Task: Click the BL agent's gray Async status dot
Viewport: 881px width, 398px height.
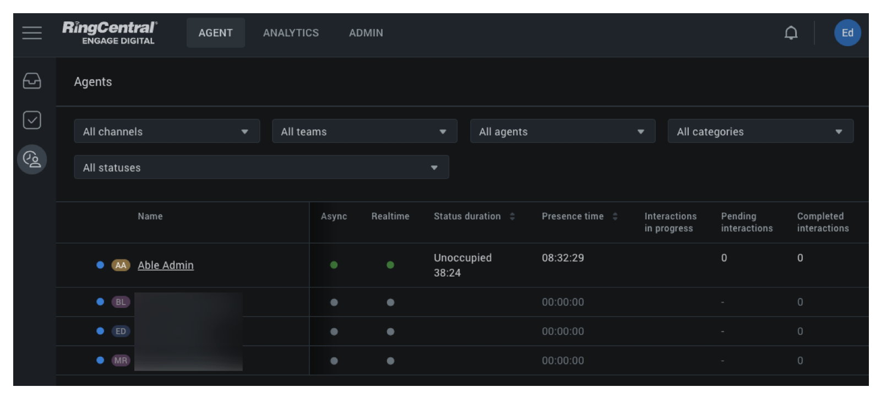Action: 334,302
